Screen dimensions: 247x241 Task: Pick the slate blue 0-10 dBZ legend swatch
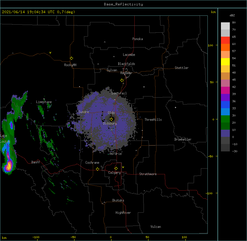(225, 133)
